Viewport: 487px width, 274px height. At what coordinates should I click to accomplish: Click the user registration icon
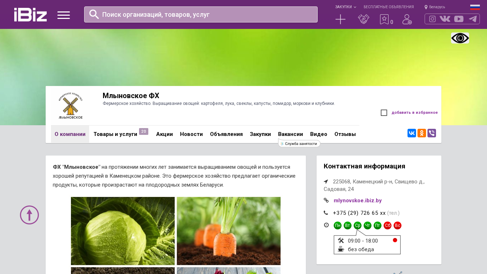click(x=407, y=19)
